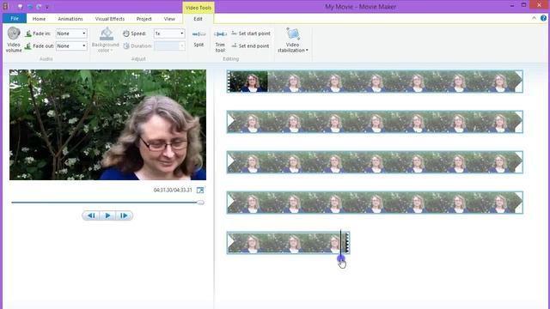Select the last short timeline clip
Screen dimensions: 550x309
(288, 242)
